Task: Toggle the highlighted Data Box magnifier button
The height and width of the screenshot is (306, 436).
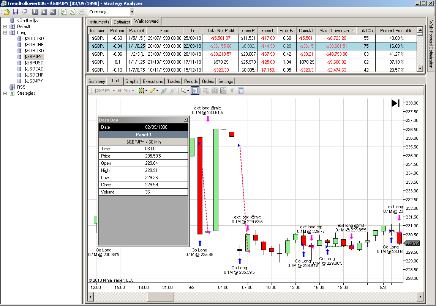Action: (195, 91)
